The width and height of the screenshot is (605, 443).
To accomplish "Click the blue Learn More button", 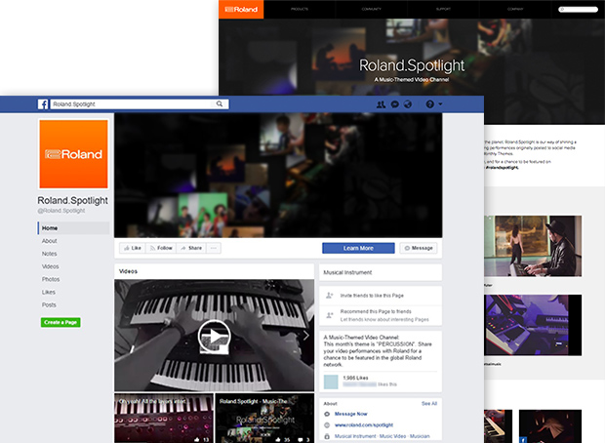I will [358, 248].
